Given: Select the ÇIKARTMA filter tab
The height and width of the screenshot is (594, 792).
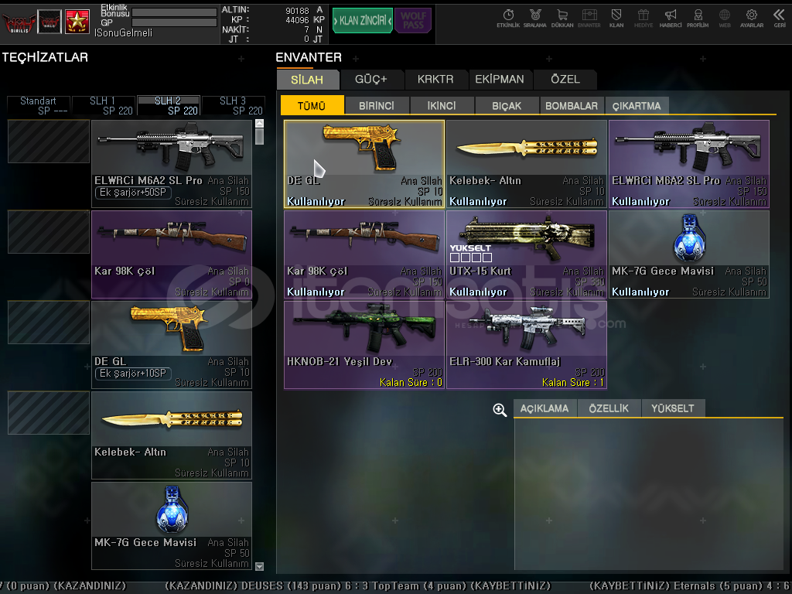Looking at the screenshot, I should point(637,105).
